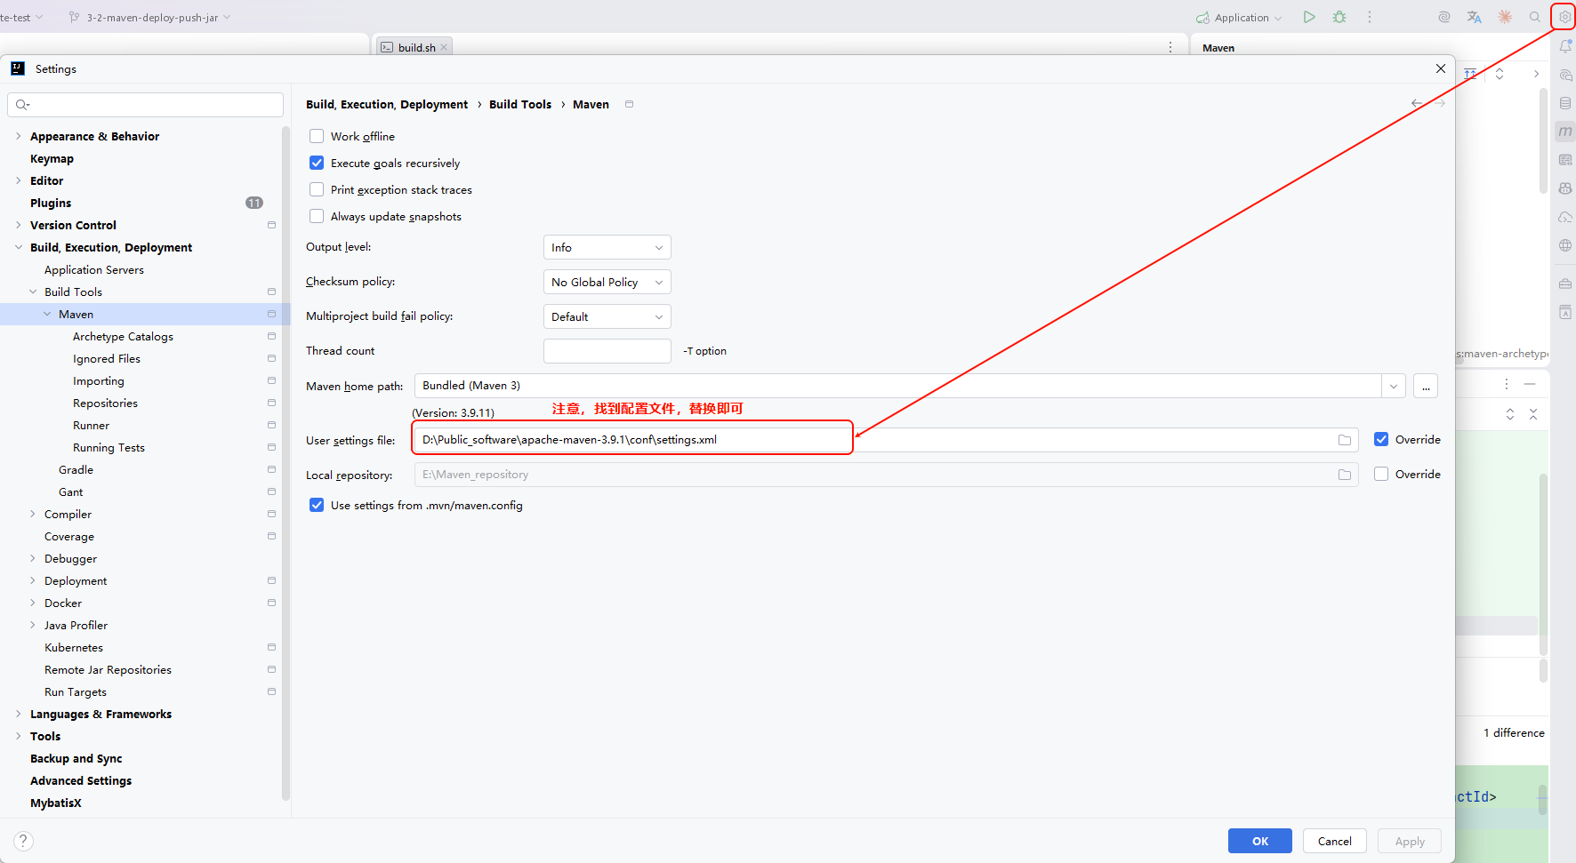The width and height of the screenshot is (1576, 863).
Task: Click the Cancel button
Action: 1335,841
